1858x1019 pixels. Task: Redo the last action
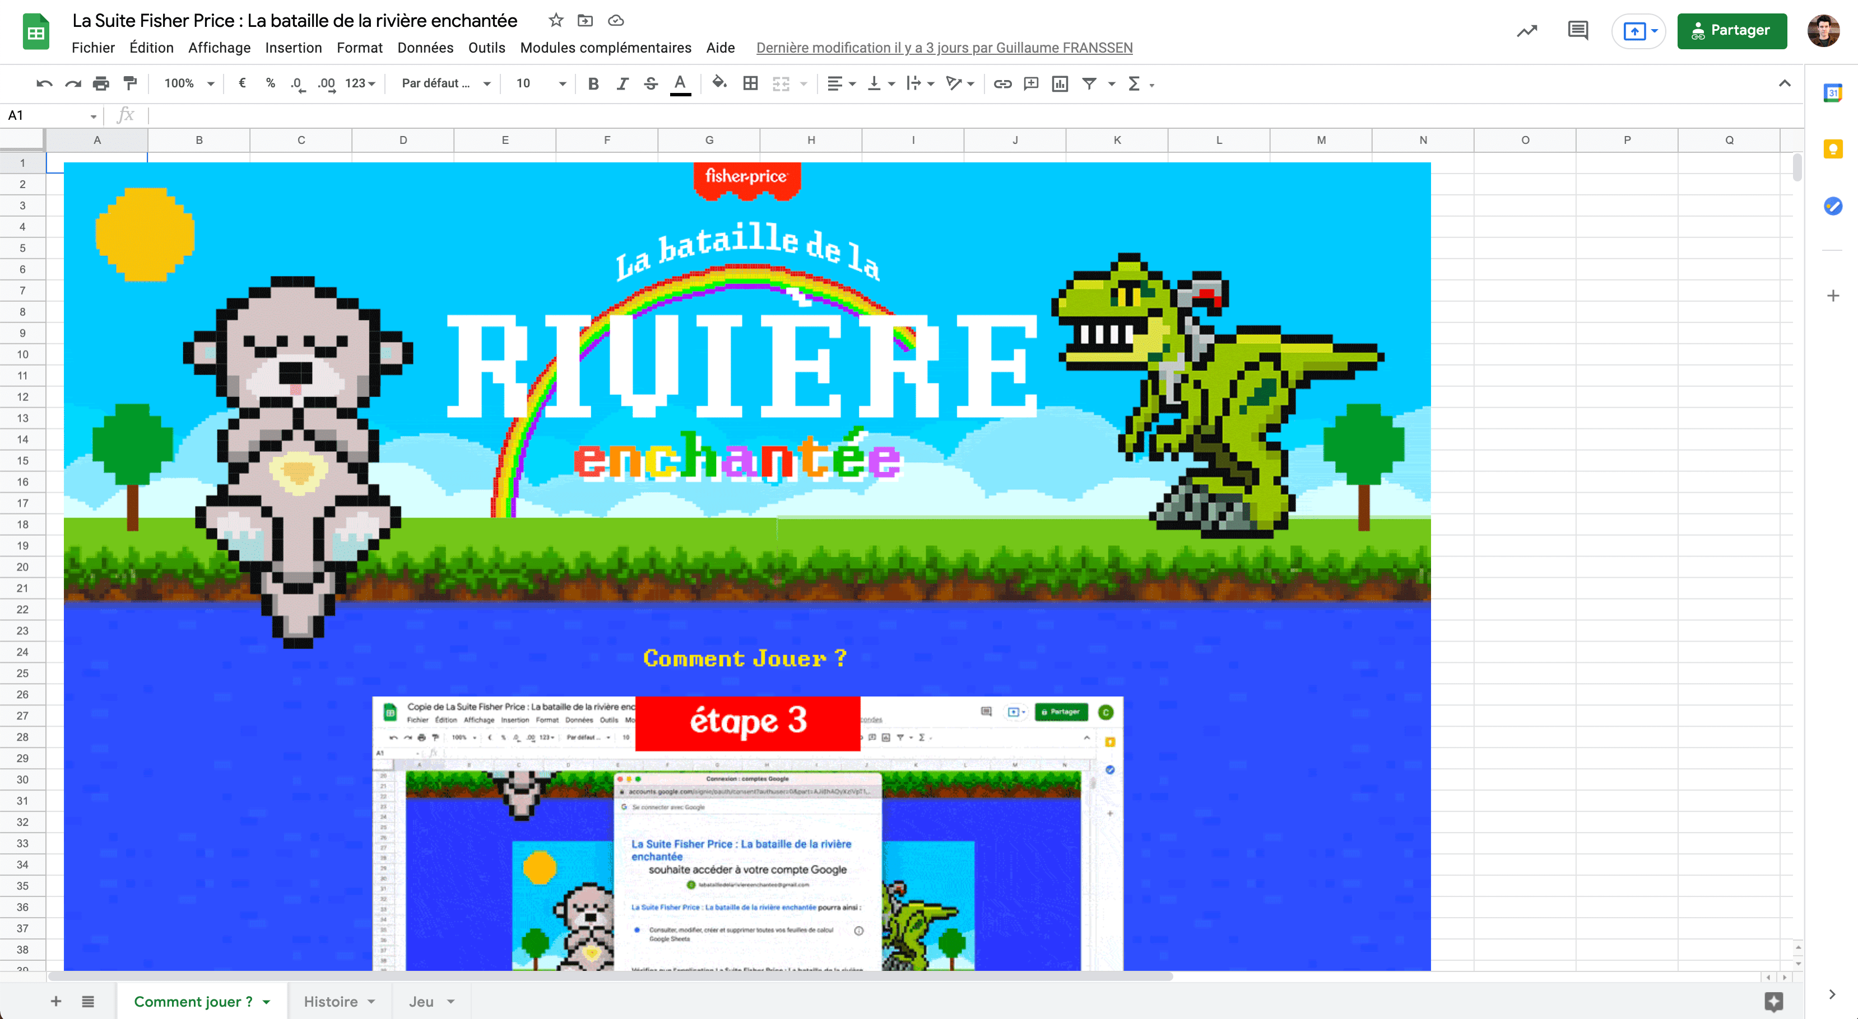coord(73,83)
